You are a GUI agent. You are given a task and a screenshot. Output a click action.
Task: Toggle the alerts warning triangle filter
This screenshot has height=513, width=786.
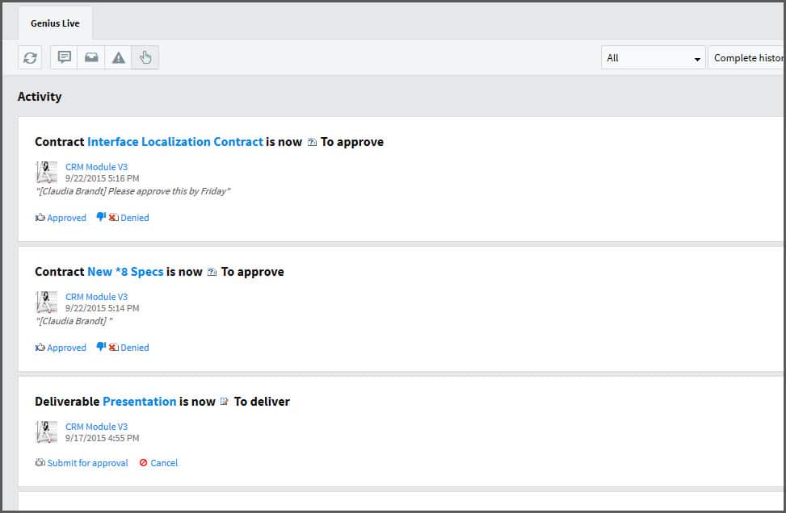pos(119,58)
